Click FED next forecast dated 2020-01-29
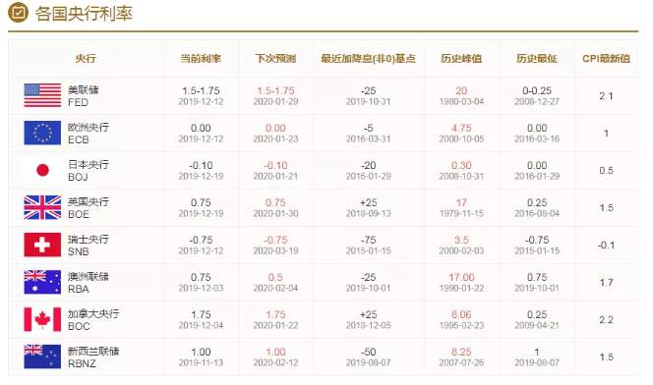653x385 pixels. coord(275,95)
